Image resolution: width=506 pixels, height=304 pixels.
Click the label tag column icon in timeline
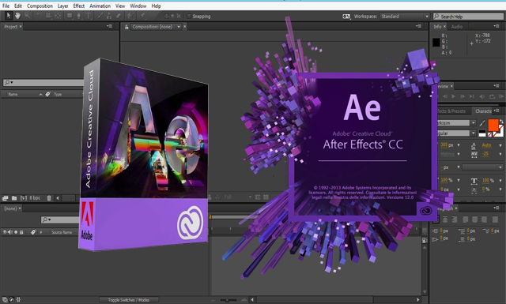[x=33, y=232]
